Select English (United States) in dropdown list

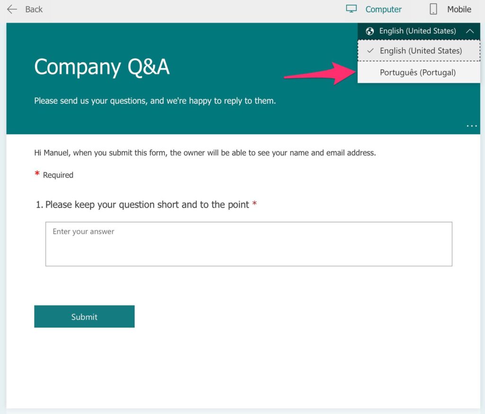(419, 50)
